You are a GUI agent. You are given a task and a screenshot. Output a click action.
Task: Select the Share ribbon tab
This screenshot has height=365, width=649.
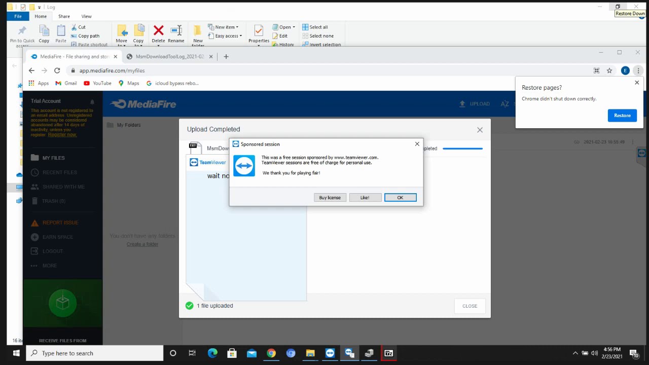64,16
